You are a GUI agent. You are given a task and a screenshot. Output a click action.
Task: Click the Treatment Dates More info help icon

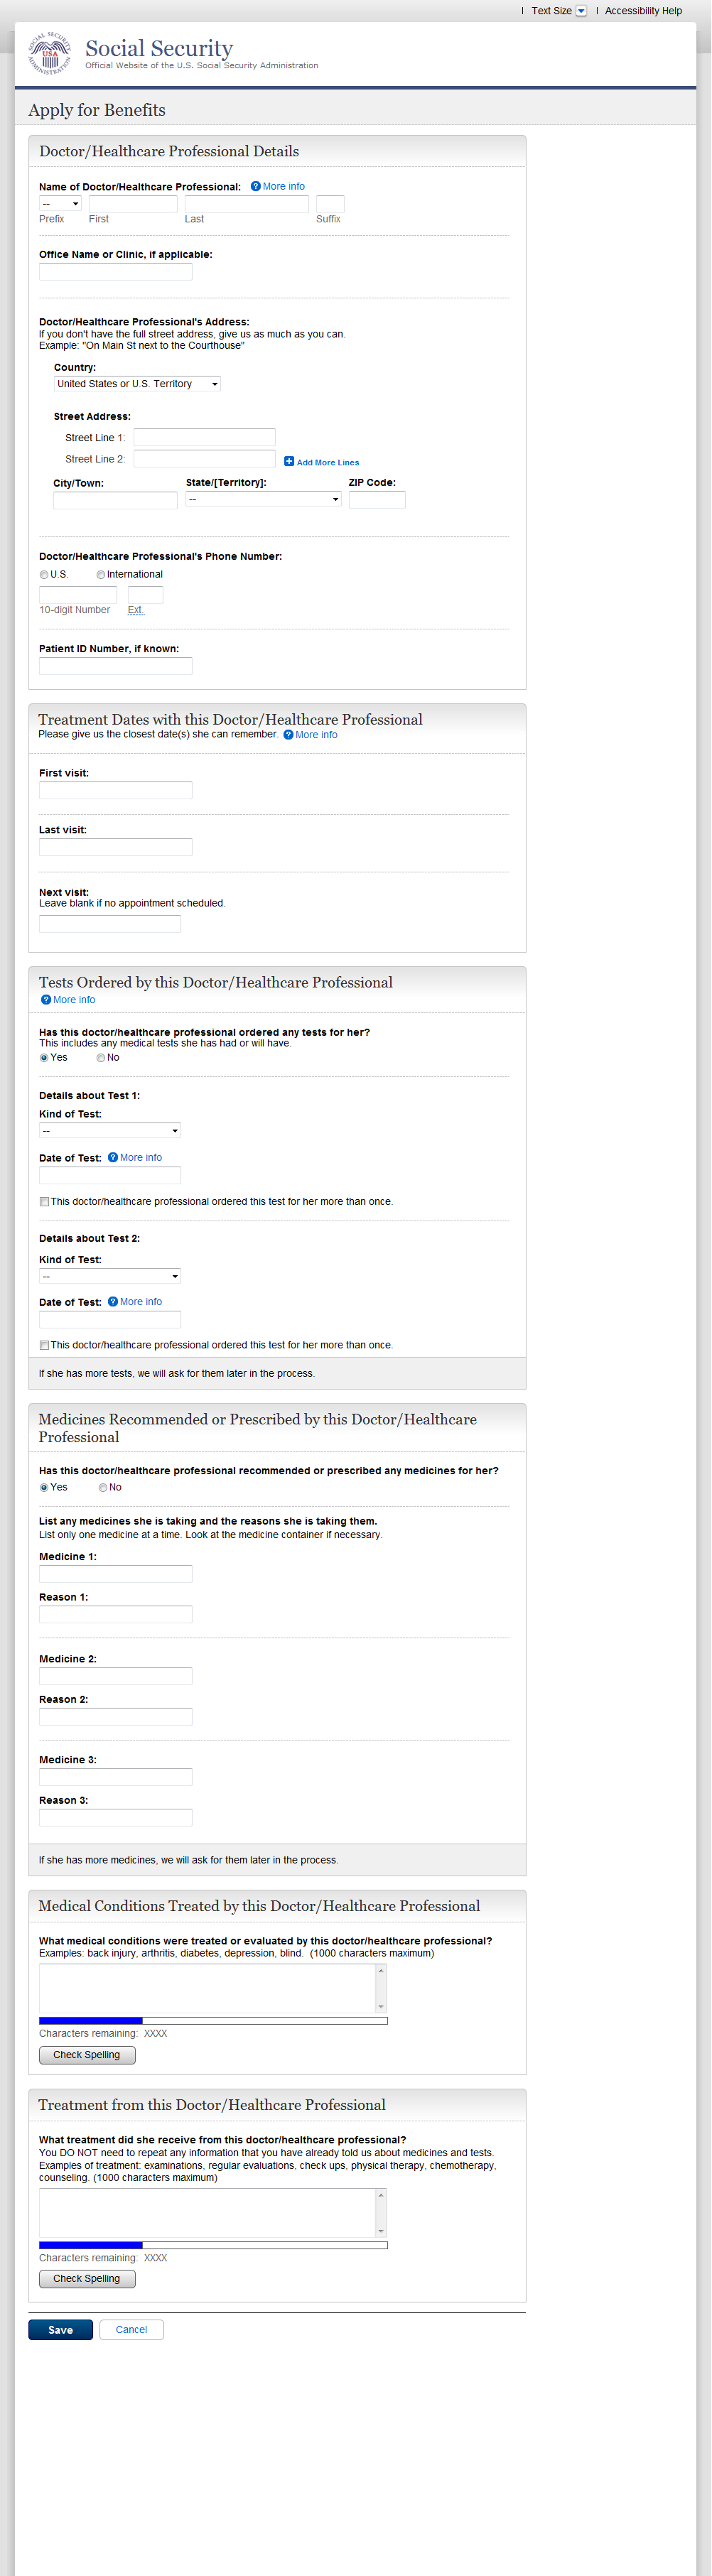(x=288, y=735)
